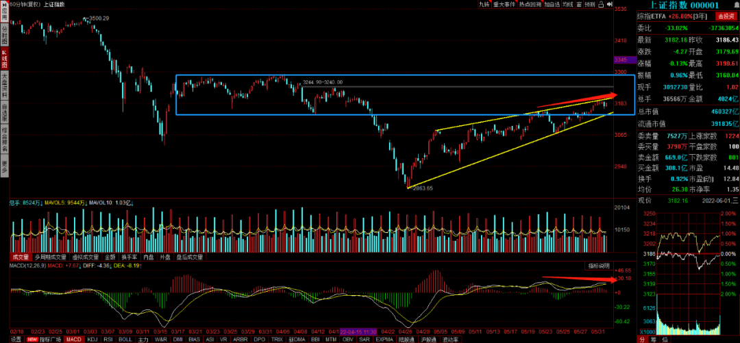Switch to the DPO indicator
740x343 pixels.
[x=260, y=339]
